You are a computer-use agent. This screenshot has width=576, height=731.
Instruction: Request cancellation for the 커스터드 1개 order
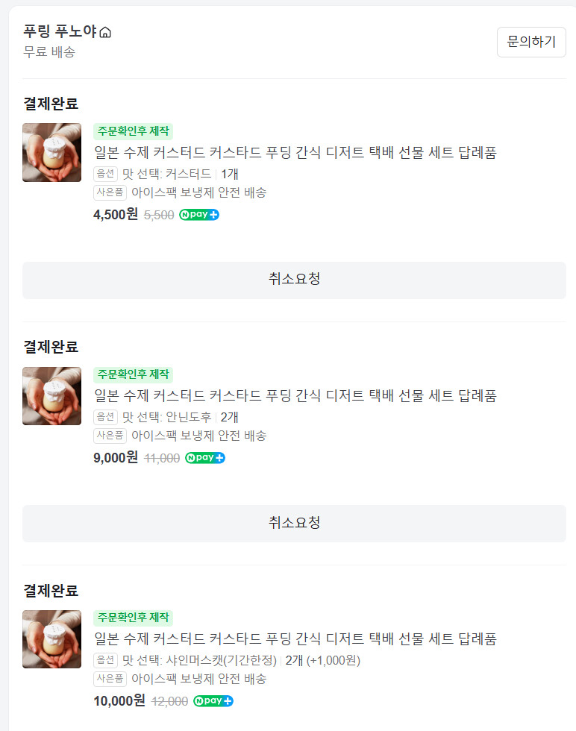tap(294, 280)
